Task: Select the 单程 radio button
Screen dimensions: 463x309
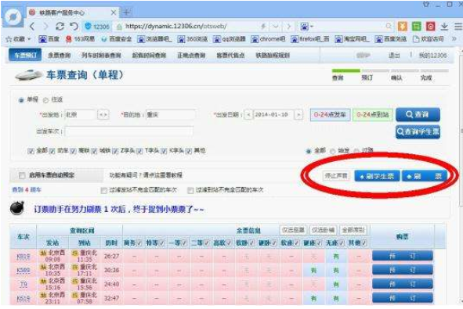Action: [x=21, y=100]
